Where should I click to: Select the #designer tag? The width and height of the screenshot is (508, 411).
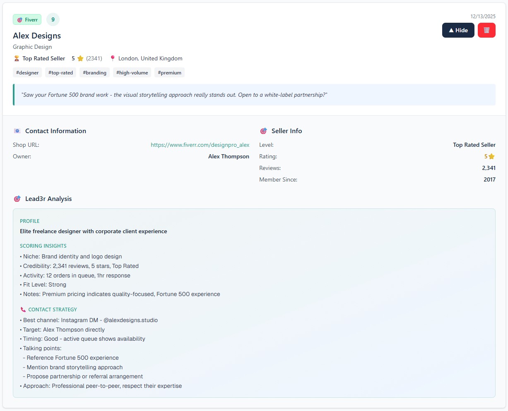click(x=27, y=73)
